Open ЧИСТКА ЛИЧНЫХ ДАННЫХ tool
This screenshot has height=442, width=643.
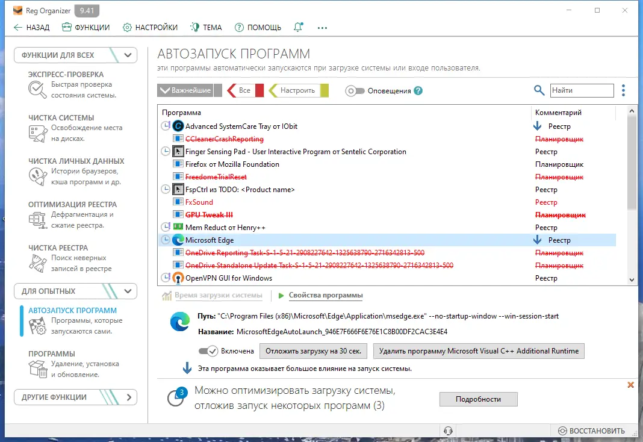[76, 172]
